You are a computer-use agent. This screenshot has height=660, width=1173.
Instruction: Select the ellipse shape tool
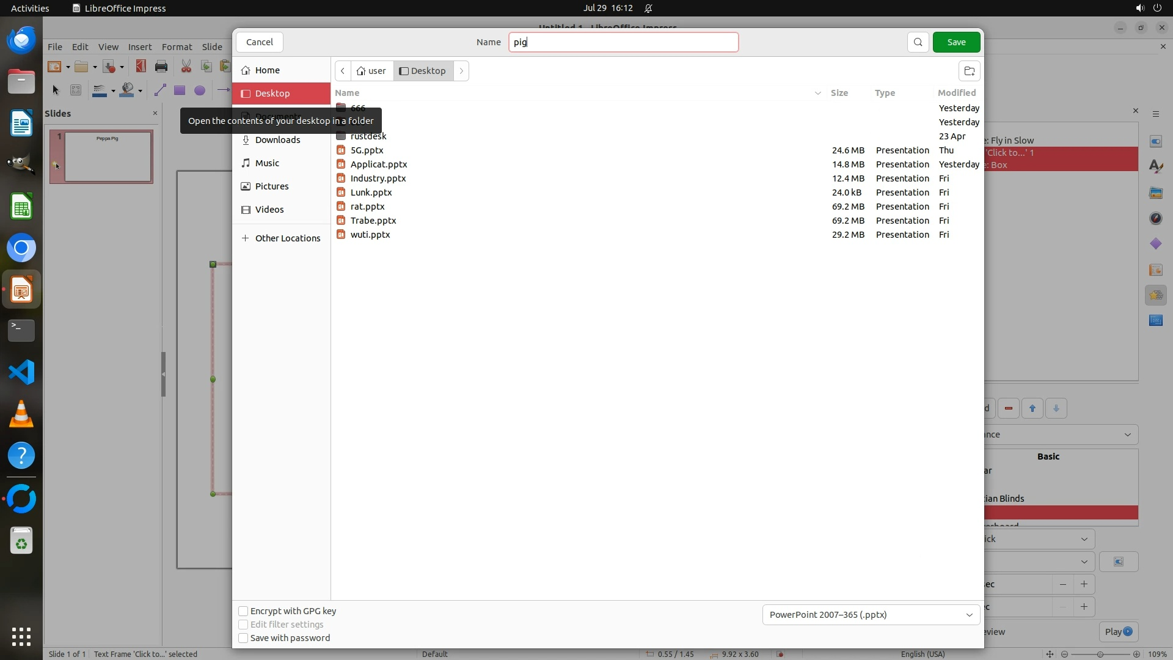point(199,90)
